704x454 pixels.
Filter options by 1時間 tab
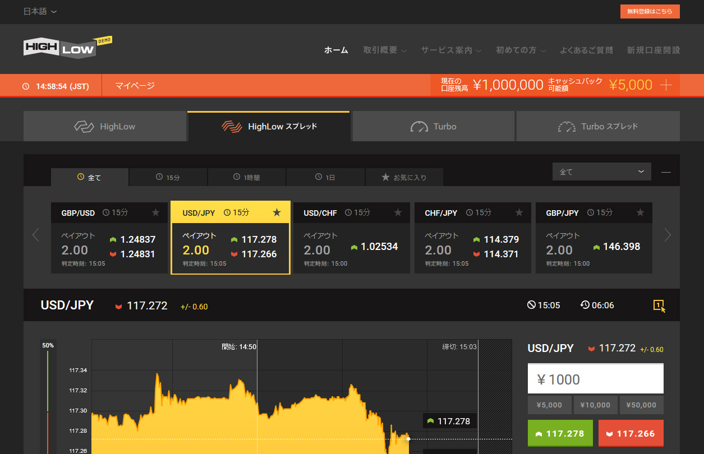pos(247,177)
